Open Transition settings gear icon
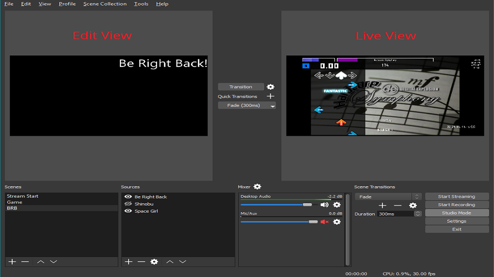Viewport: 494px width, 277px height. (270, 87)
